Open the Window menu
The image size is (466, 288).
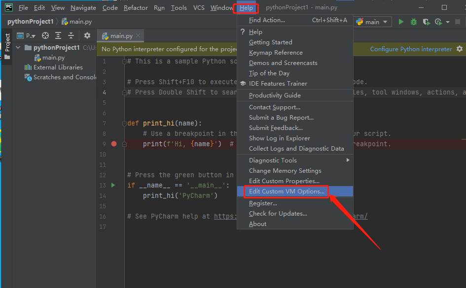click(x=221, y=8)
